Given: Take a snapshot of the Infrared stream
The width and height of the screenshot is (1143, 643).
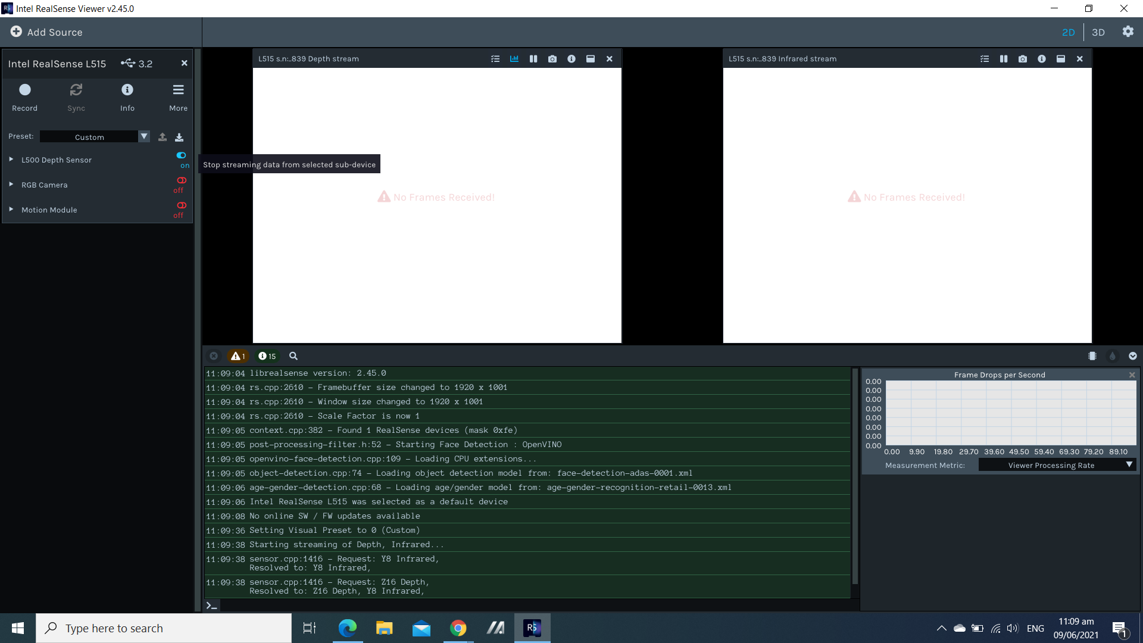Looking at the screenshot, I should click(1022, 58).
